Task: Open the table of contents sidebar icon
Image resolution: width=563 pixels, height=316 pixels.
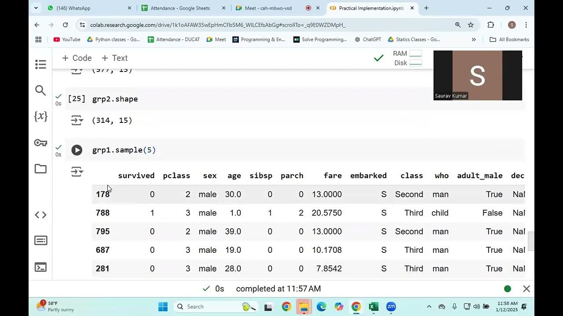Action: 40,65
